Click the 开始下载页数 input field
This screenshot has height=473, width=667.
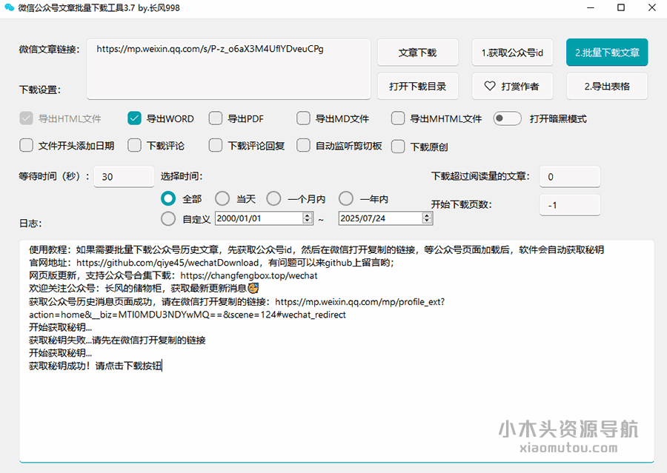pos(570,205)
